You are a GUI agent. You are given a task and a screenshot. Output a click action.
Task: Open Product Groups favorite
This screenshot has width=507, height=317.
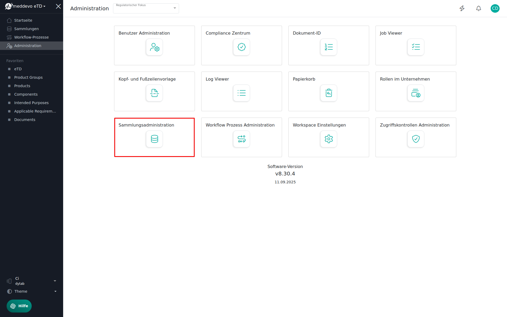coord(32,77)
